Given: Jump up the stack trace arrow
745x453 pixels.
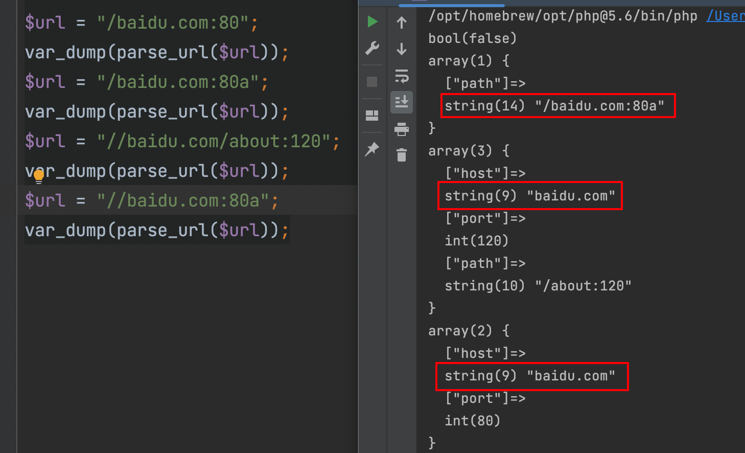Looking at the screenshot, I should [x=402, y=22].
